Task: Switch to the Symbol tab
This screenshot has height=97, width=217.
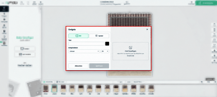Action: [99, 36]
